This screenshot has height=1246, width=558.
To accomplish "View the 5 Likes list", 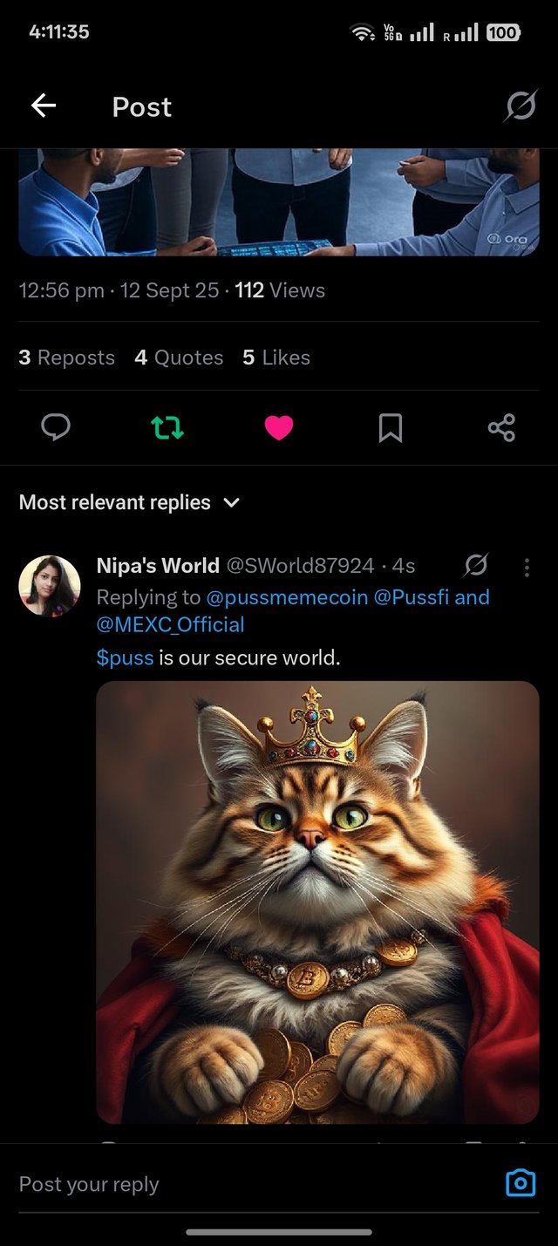I will [x=276, y=357].
